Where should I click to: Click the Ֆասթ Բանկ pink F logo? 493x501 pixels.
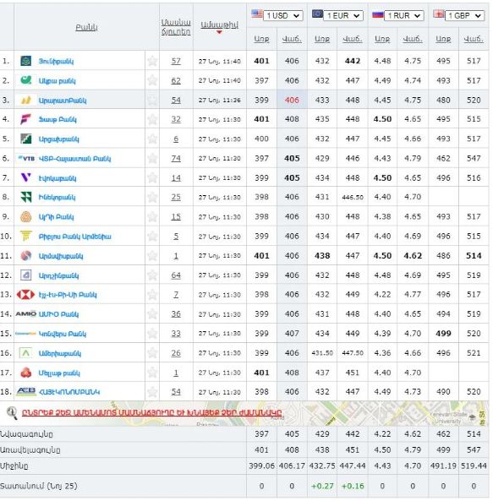pyautogui.click(x=26, y=119)
